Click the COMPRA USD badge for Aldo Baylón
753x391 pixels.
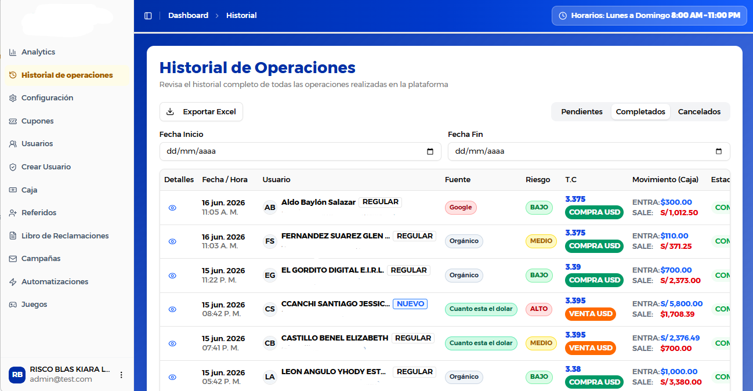[x=595, y=212]
